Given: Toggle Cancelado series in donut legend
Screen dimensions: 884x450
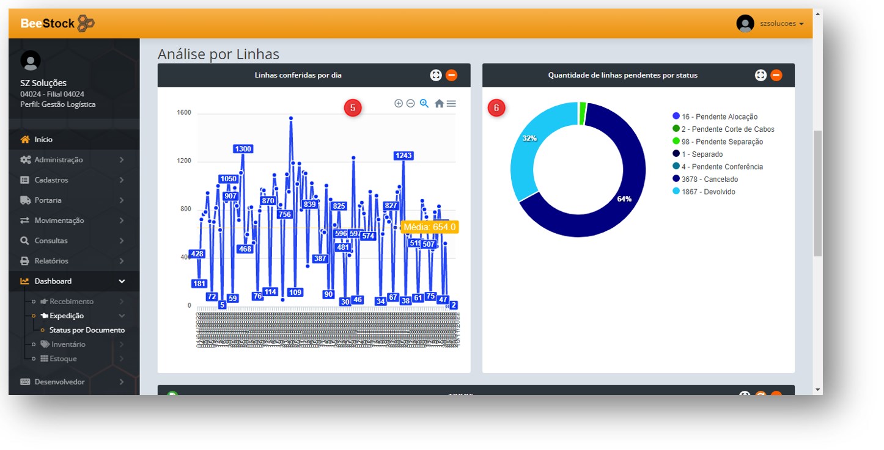Looking at the screenshot, I should pos(709,180).
